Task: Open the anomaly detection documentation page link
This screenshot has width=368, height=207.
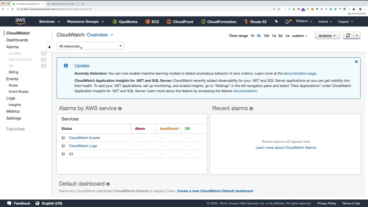Action: tap(300, 73)
